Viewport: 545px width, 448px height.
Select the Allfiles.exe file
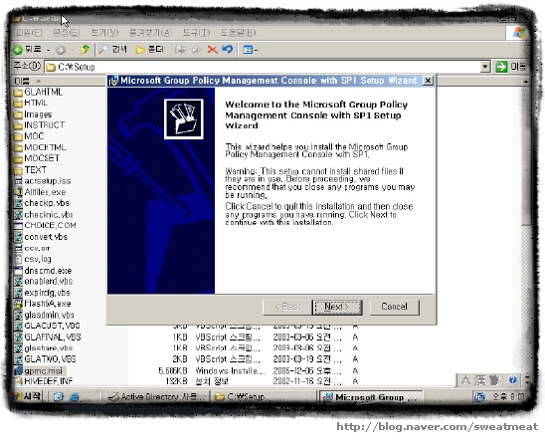pyautogui.click(x=40, y=192)
